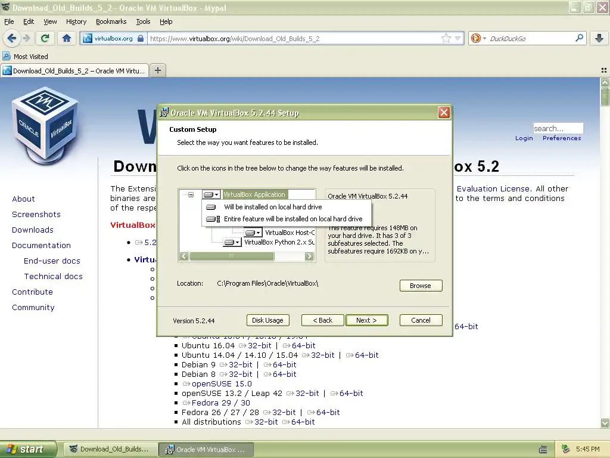Open the Login link
The width and height of the screenshot is (610, 458).
point(524,138)
